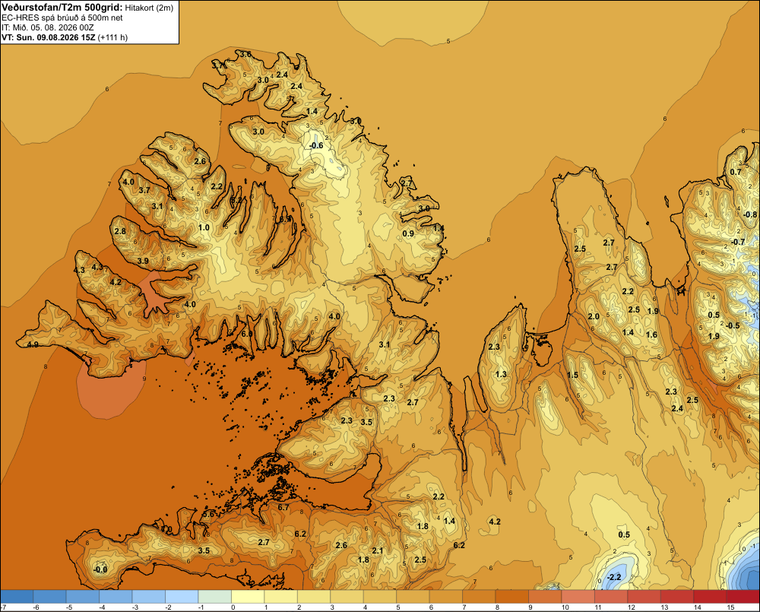Click the 3.6 label at the northern tip
Screen dimensions: 760x612
(x=245, y=54)
